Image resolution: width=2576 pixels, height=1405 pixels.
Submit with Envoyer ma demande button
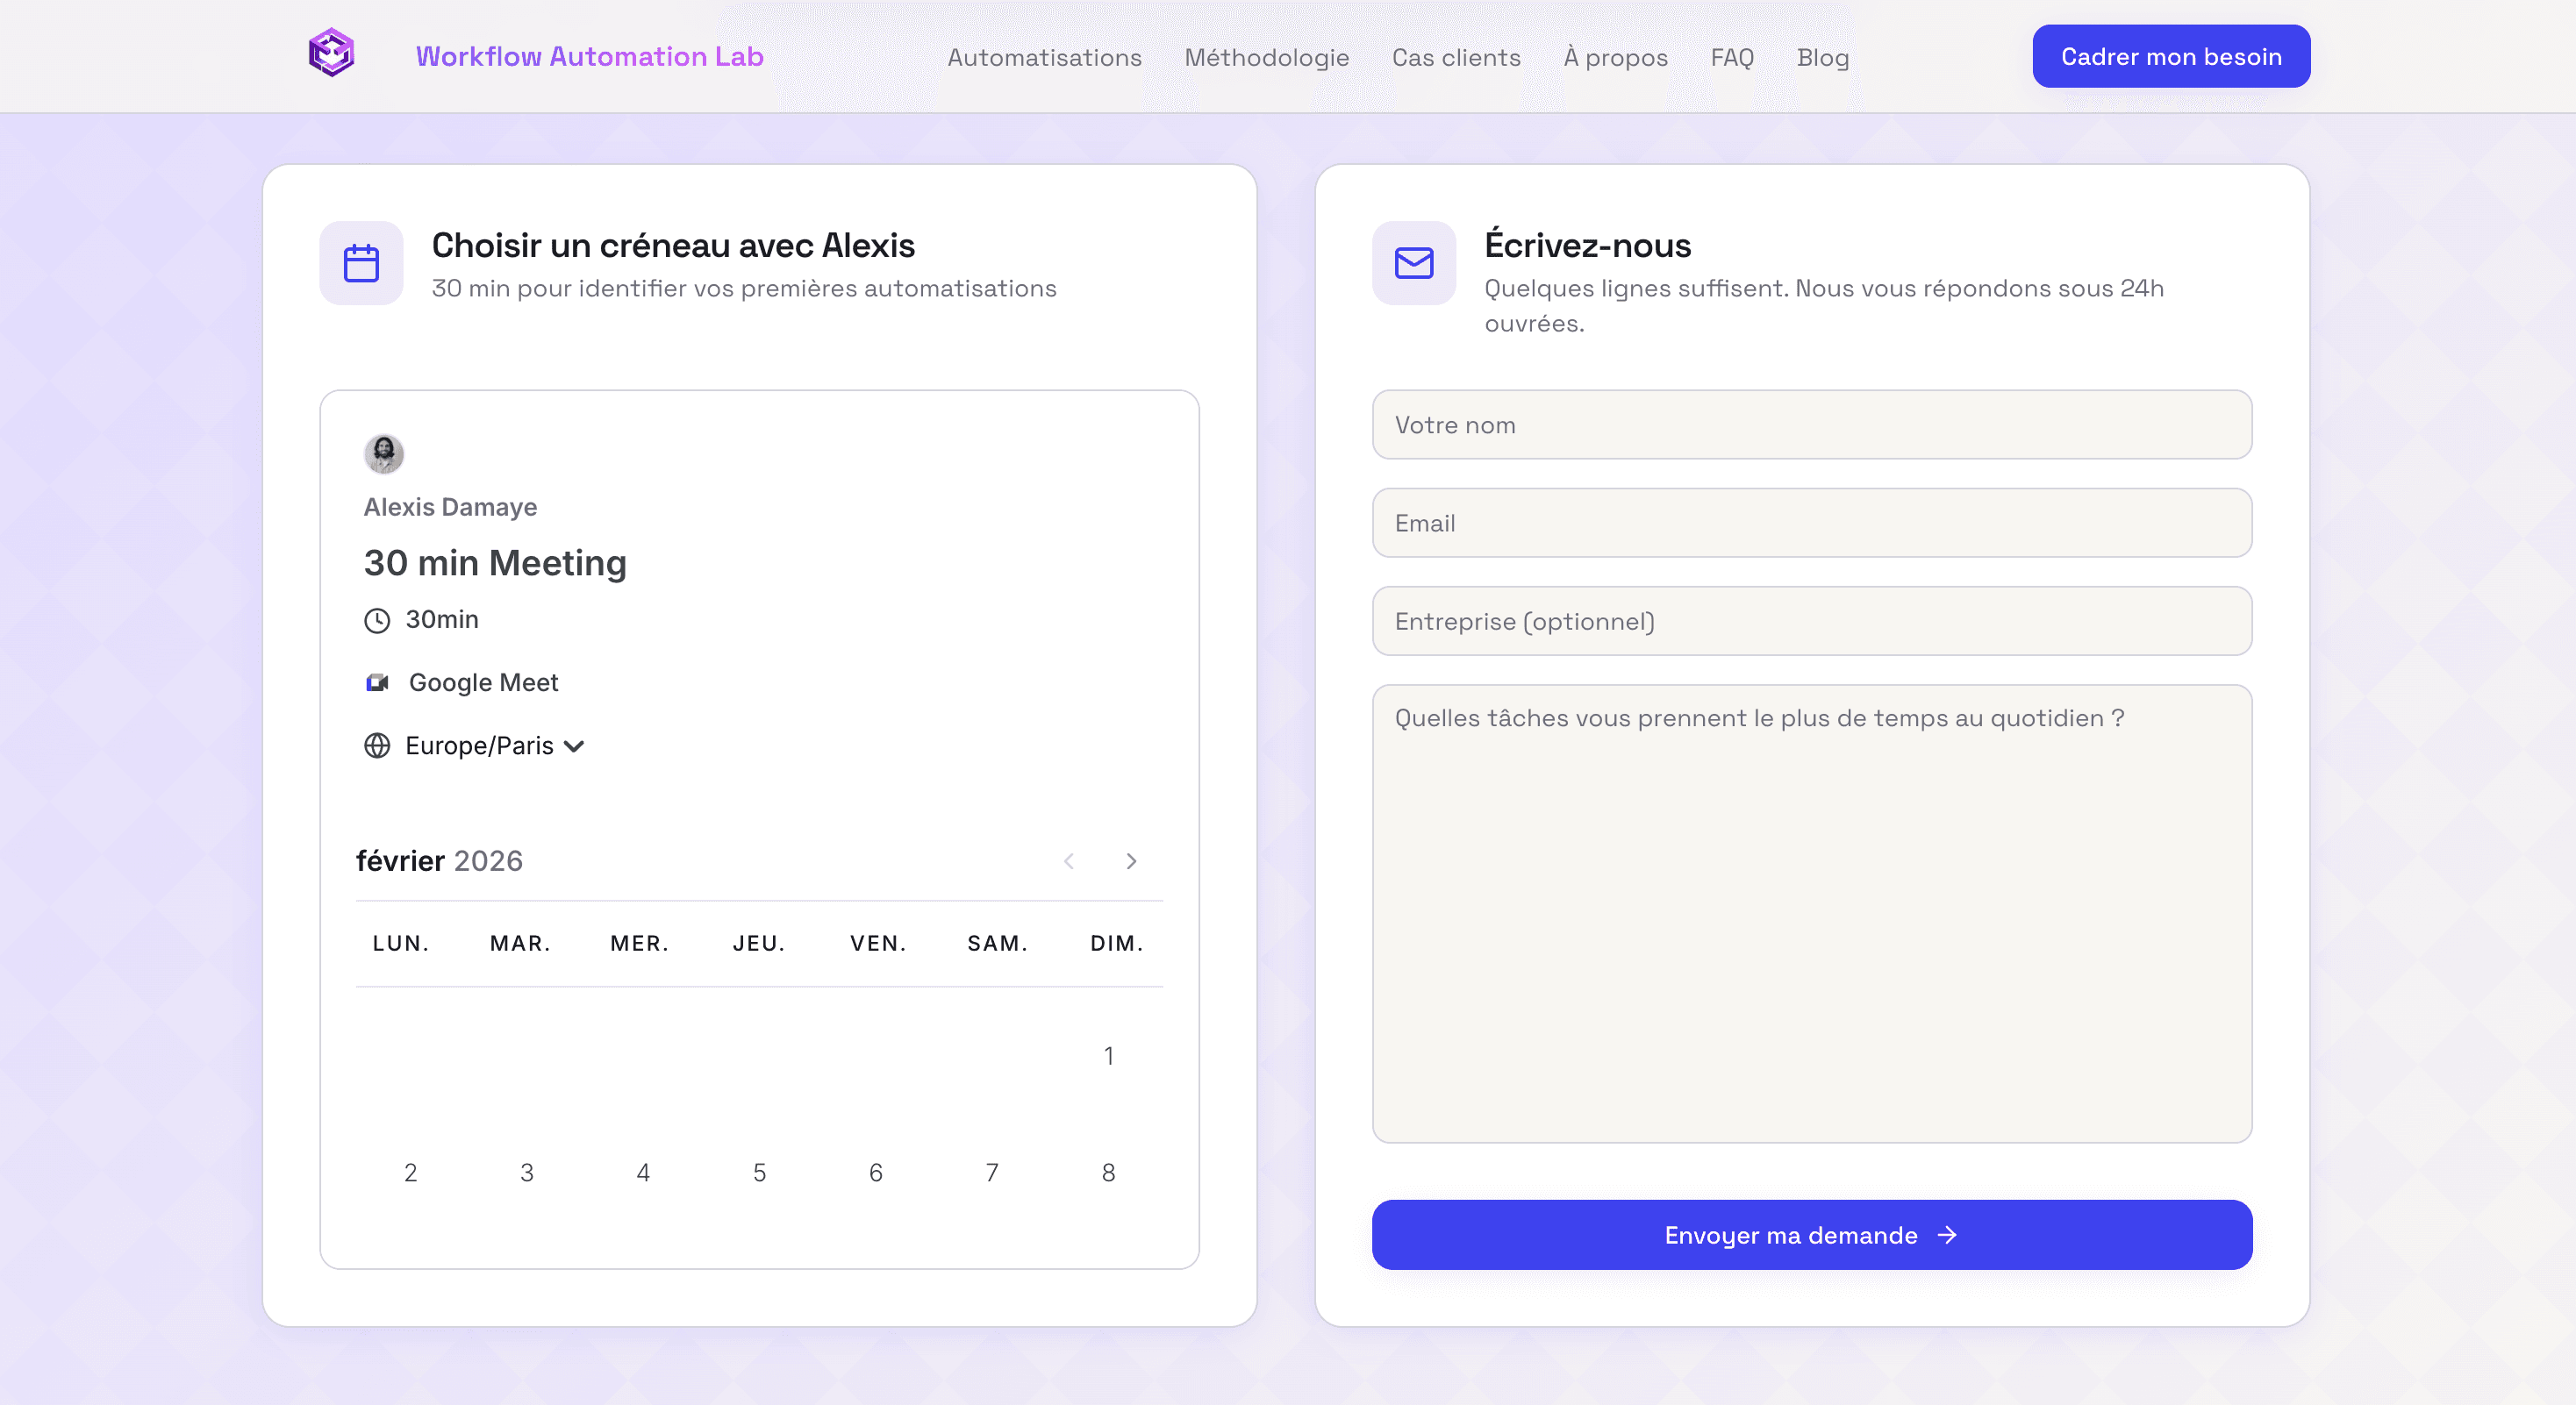tap(1811, 1235)
